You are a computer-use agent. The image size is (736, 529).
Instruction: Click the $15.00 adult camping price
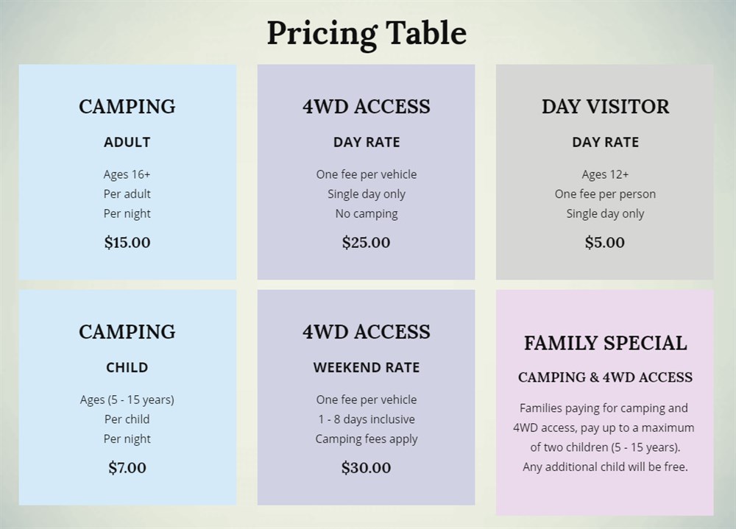[127, 242]
